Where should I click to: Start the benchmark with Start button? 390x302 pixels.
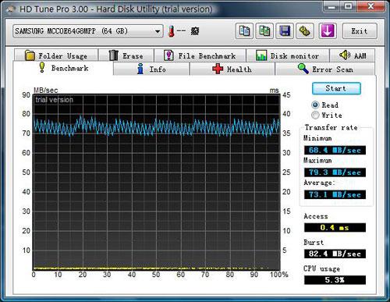pyautogui.click(x=336, y=88)
